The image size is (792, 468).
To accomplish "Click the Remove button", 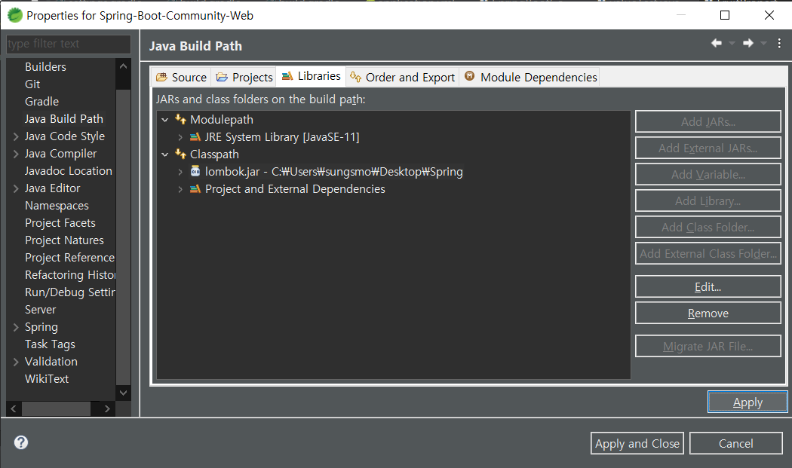I will [x=708, y=313].
